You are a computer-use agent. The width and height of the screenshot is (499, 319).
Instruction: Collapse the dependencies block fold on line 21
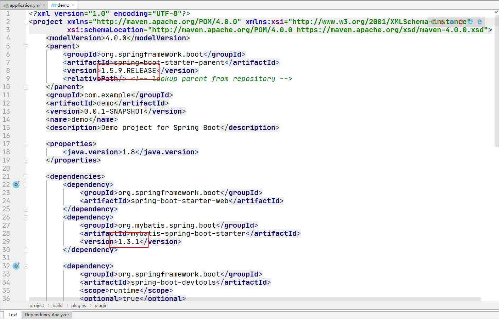tap(26, 176)
